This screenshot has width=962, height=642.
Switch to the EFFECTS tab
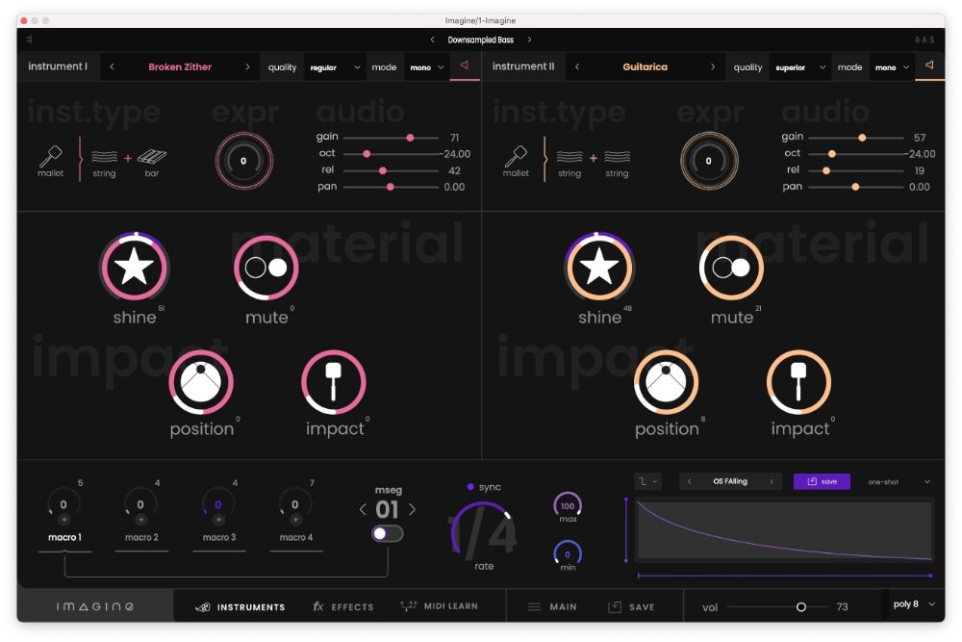click(343, 607)
